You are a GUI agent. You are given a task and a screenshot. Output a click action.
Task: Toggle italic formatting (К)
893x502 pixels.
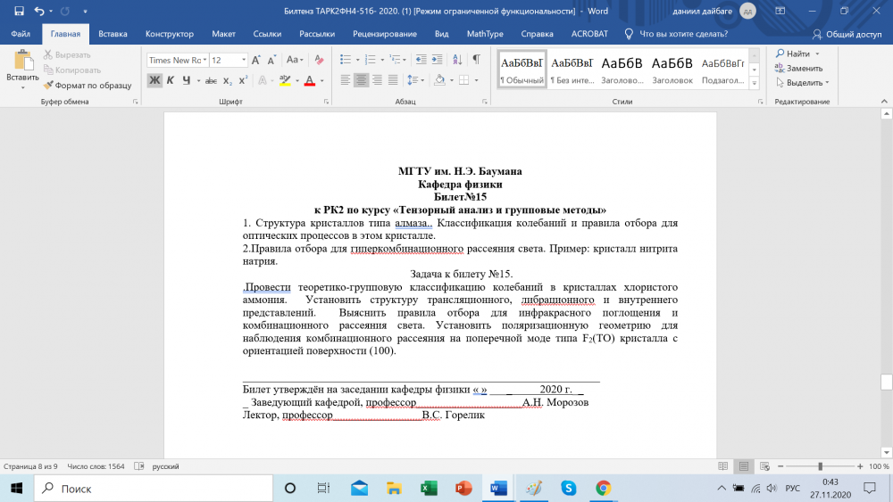point(171,80)
